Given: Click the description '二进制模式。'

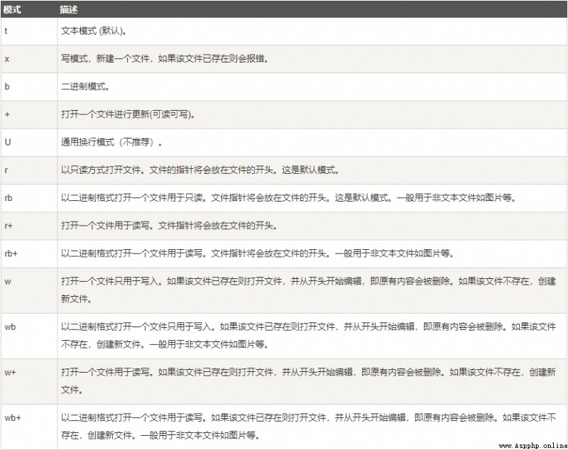Looking at the screenshot, I should click(84, 87).
